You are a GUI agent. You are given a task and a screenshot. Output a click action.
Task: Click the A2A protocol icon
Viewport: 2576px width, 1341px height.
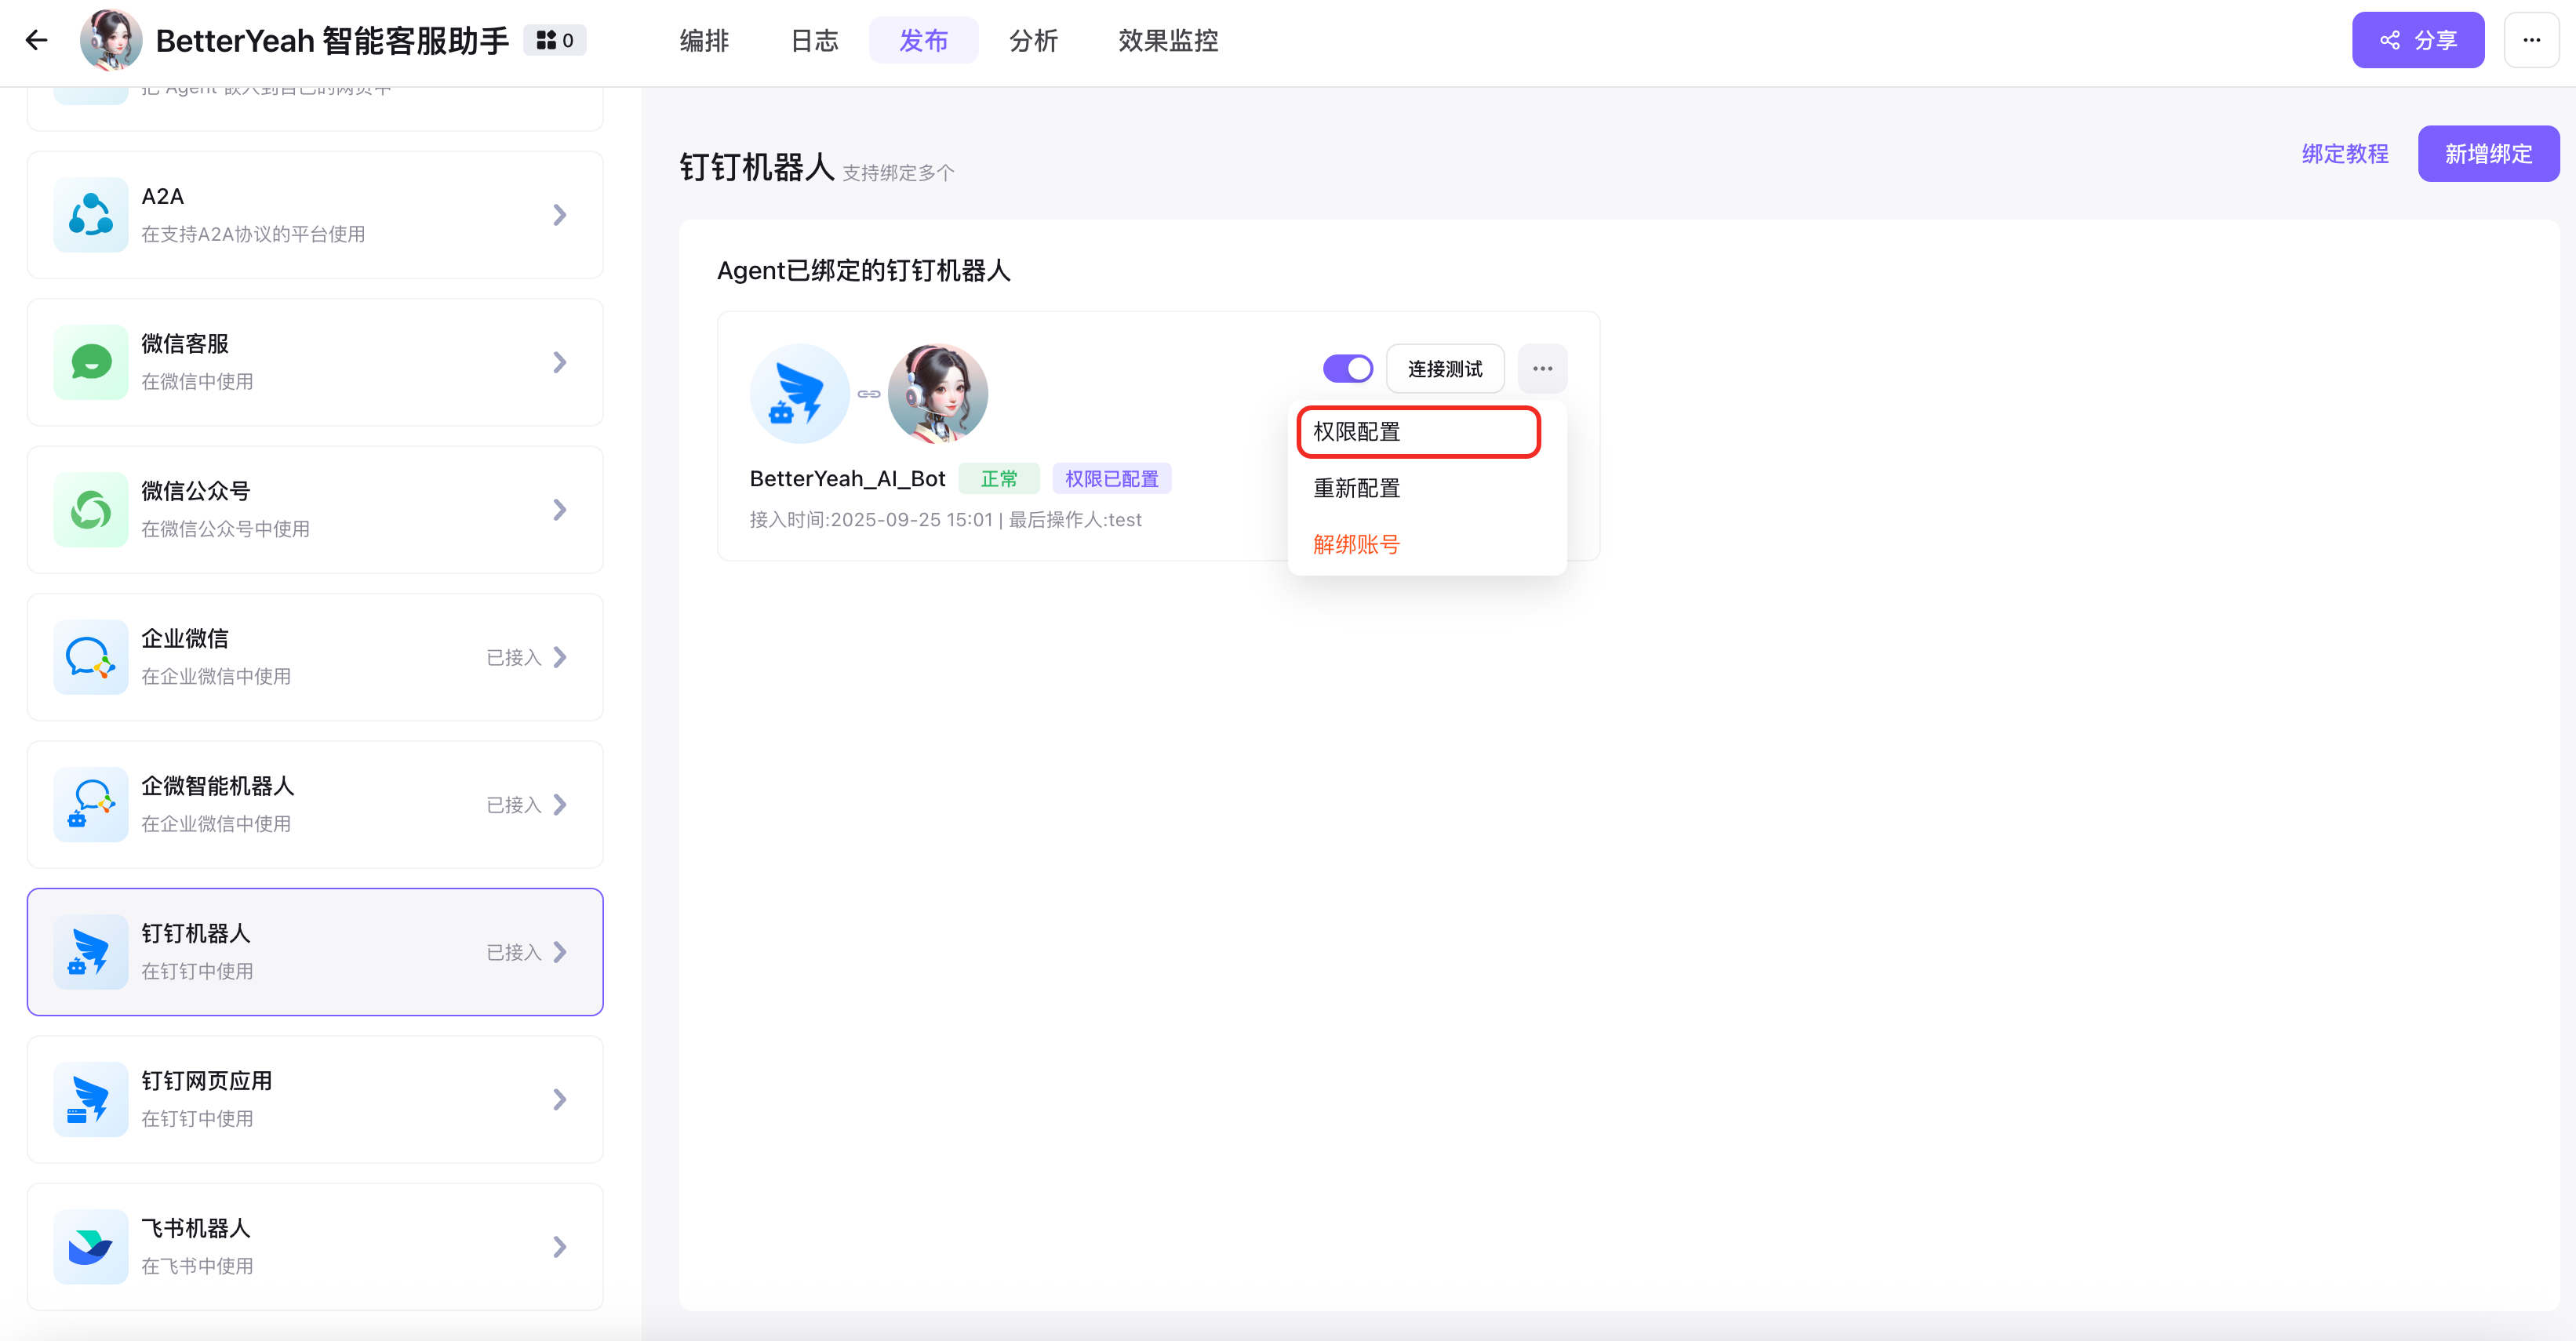tap(90, 215)
